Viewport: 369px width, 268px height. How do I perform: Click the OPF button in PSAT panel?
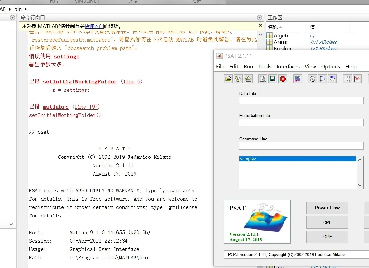coord(327,237)
